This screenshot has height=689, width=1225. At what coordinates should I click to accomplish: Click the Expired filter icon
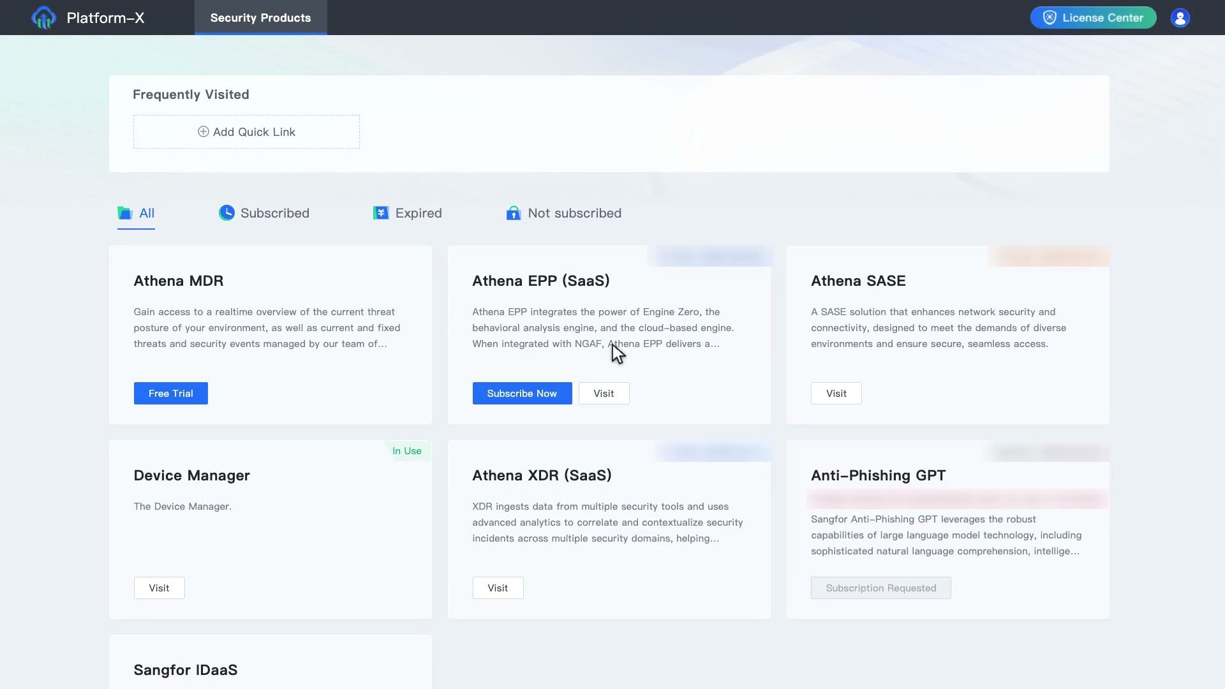(x=381, y=213)
